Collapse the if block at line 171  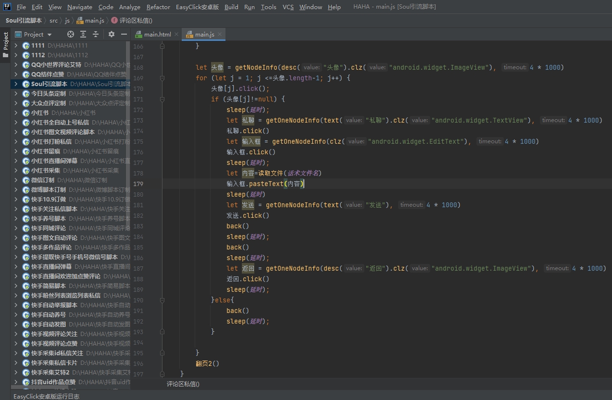[162, 99]
